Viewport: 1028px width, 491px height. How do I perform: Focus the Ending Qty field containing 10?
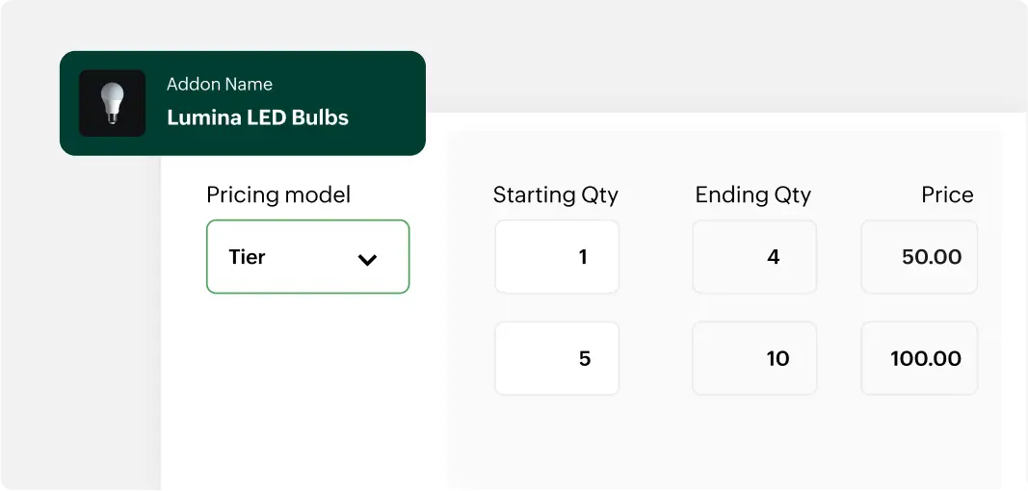754,359
